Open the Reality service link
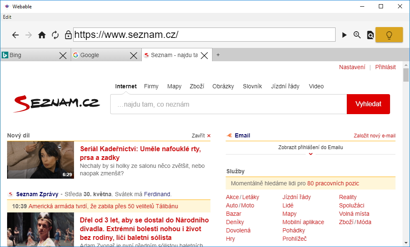Screen dimensions: 410x247 348,197
